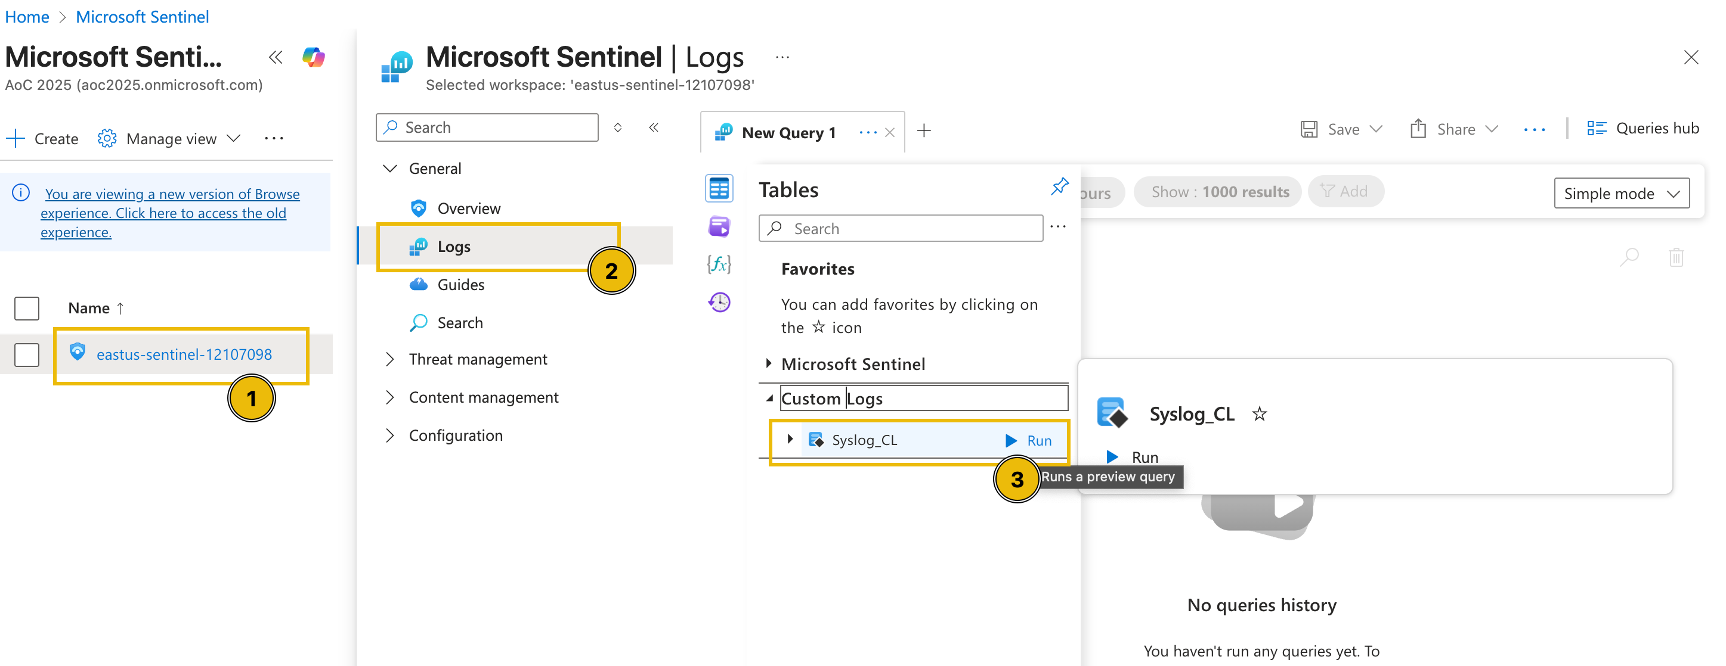
Task: Click the Run icon next to Syslog_CL
Action: 1010,440
